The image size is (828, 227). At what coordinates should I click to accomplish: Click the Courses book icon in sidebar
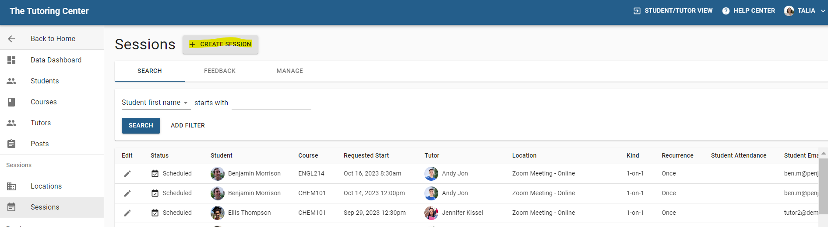(11, 102)
